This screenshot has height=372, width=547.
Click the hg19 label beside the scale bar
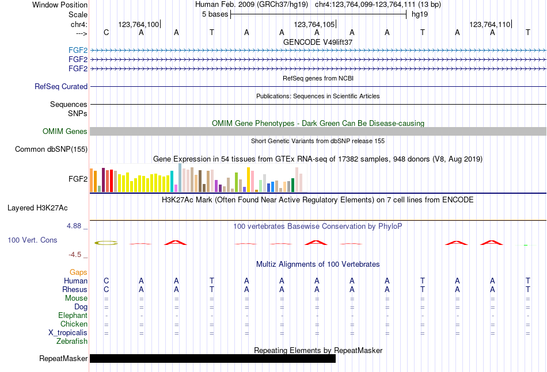tap(420, 14)
